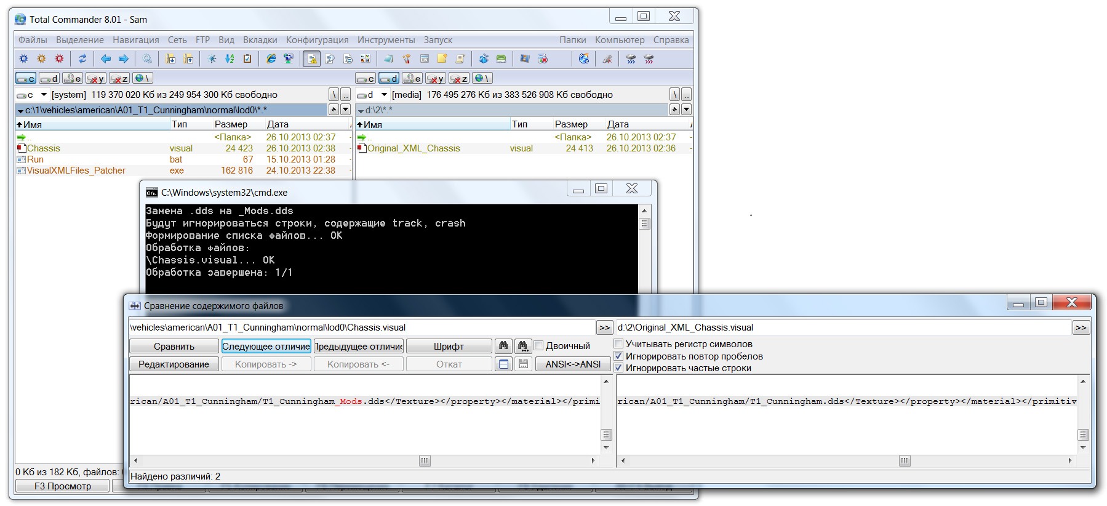The height and width of the screenshot is (506, 1107).
Task: Open the Инструменты menu
Action: [386, 40]
